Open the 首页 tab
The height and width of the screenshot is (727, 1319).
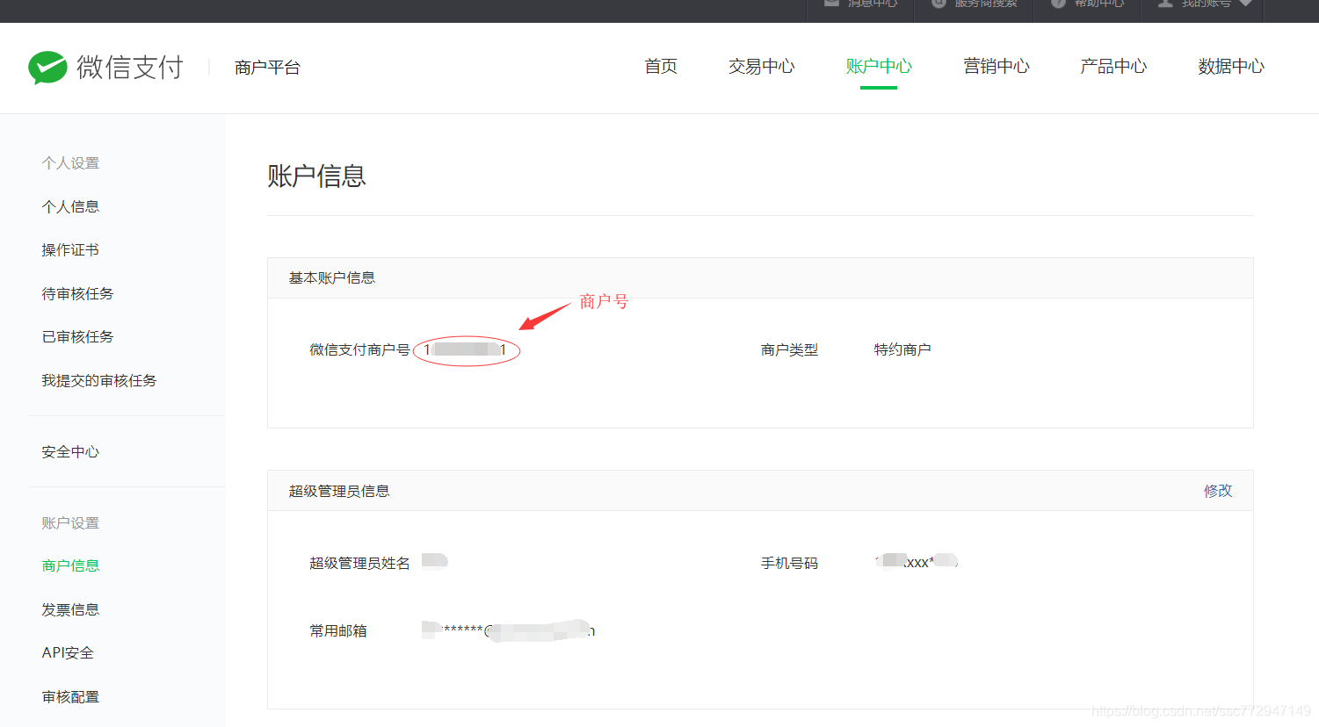coord(661,66)
